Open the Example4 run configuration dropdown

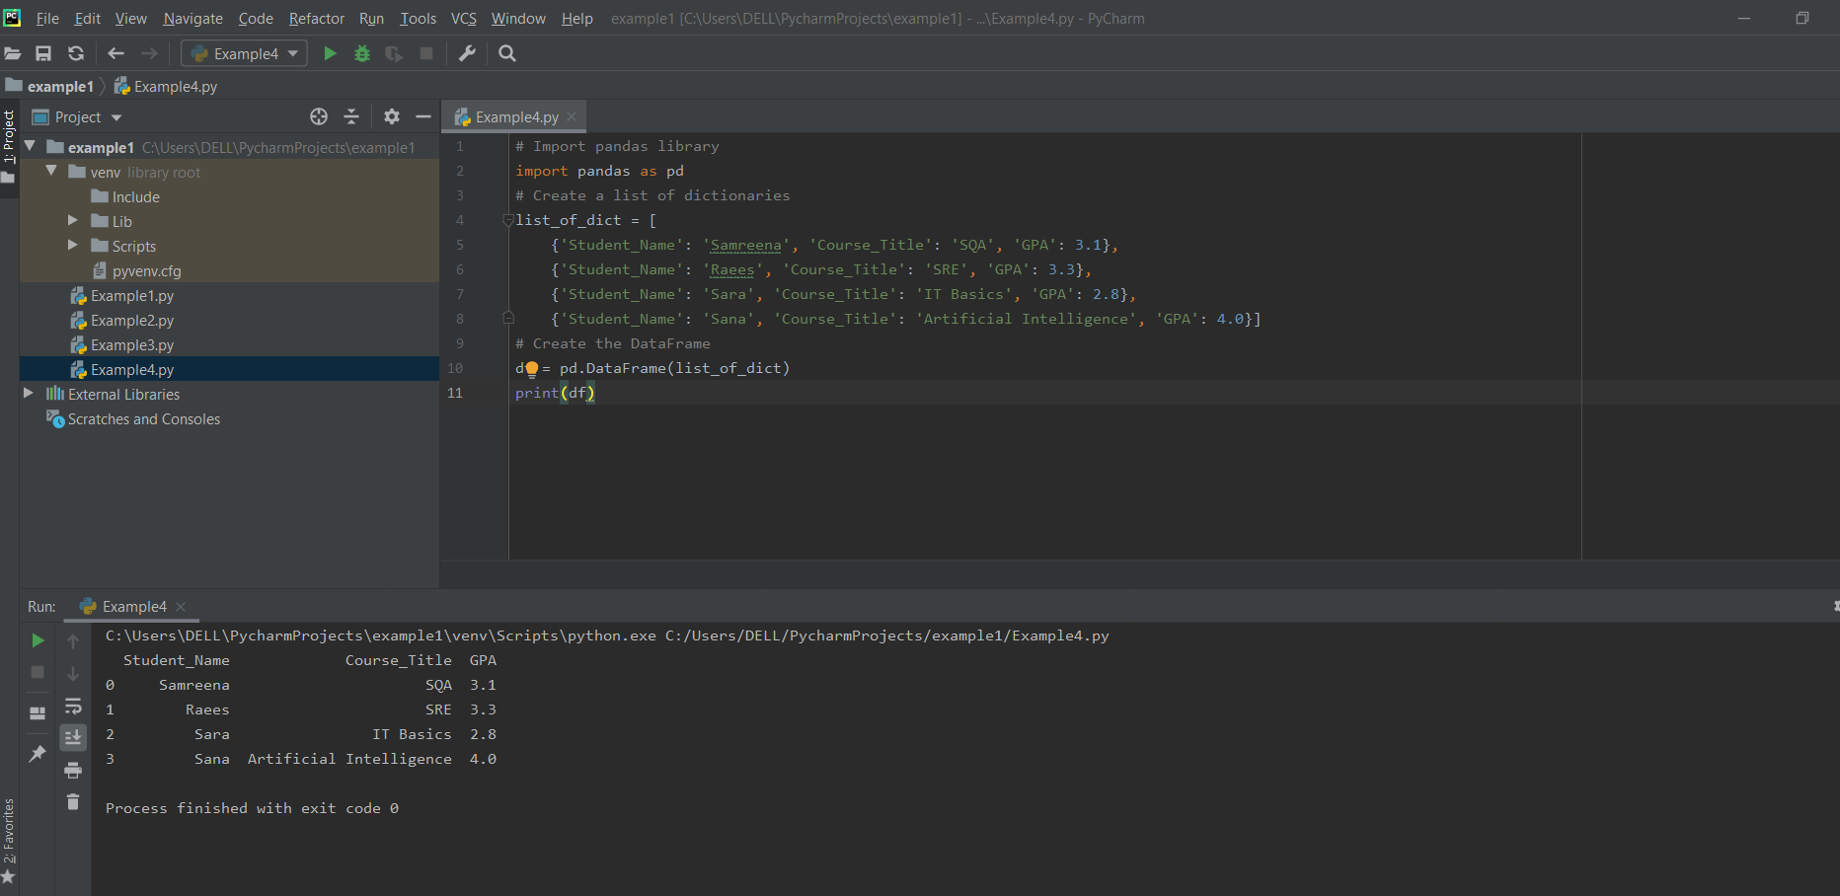(x=245, y=53)
